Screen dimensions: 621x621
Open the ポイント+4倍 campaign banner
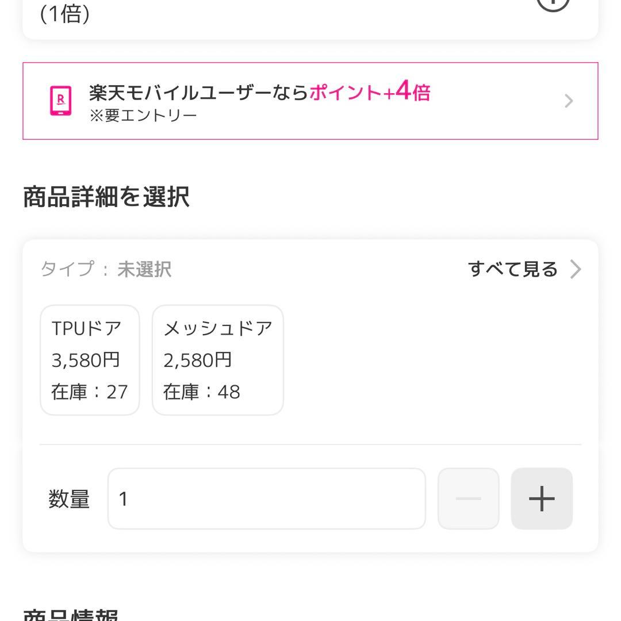pos(310,101)
